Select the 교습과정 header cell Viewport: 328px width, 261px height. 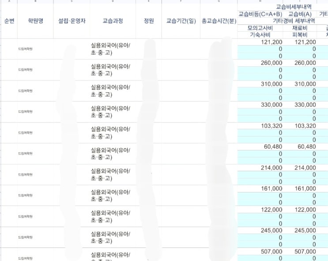tap(113, 21)
